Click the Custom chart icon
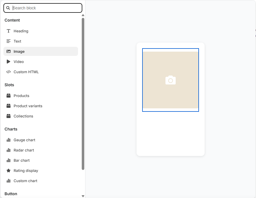The width and height of the screenshot is (256, 198). point(9,181)
